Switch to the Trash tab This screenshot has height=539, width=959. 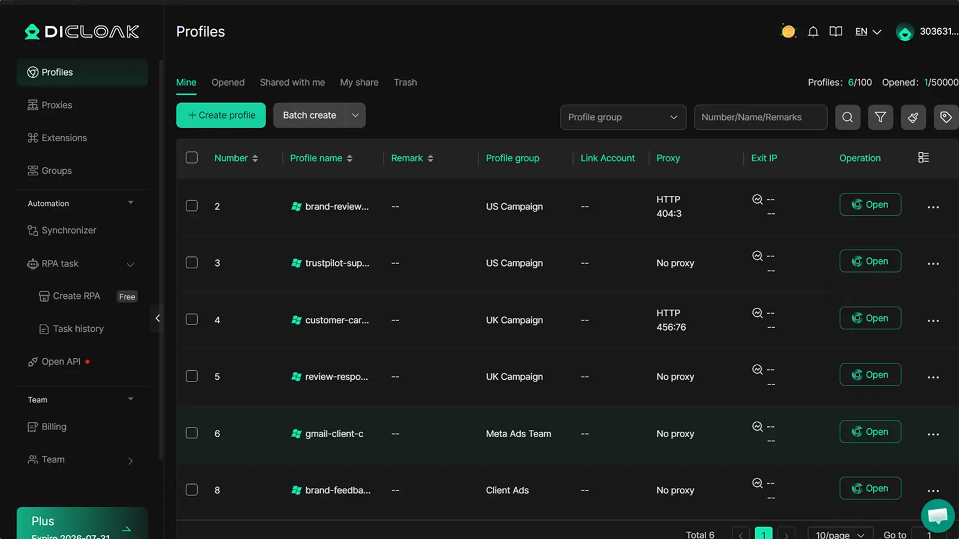405,83
